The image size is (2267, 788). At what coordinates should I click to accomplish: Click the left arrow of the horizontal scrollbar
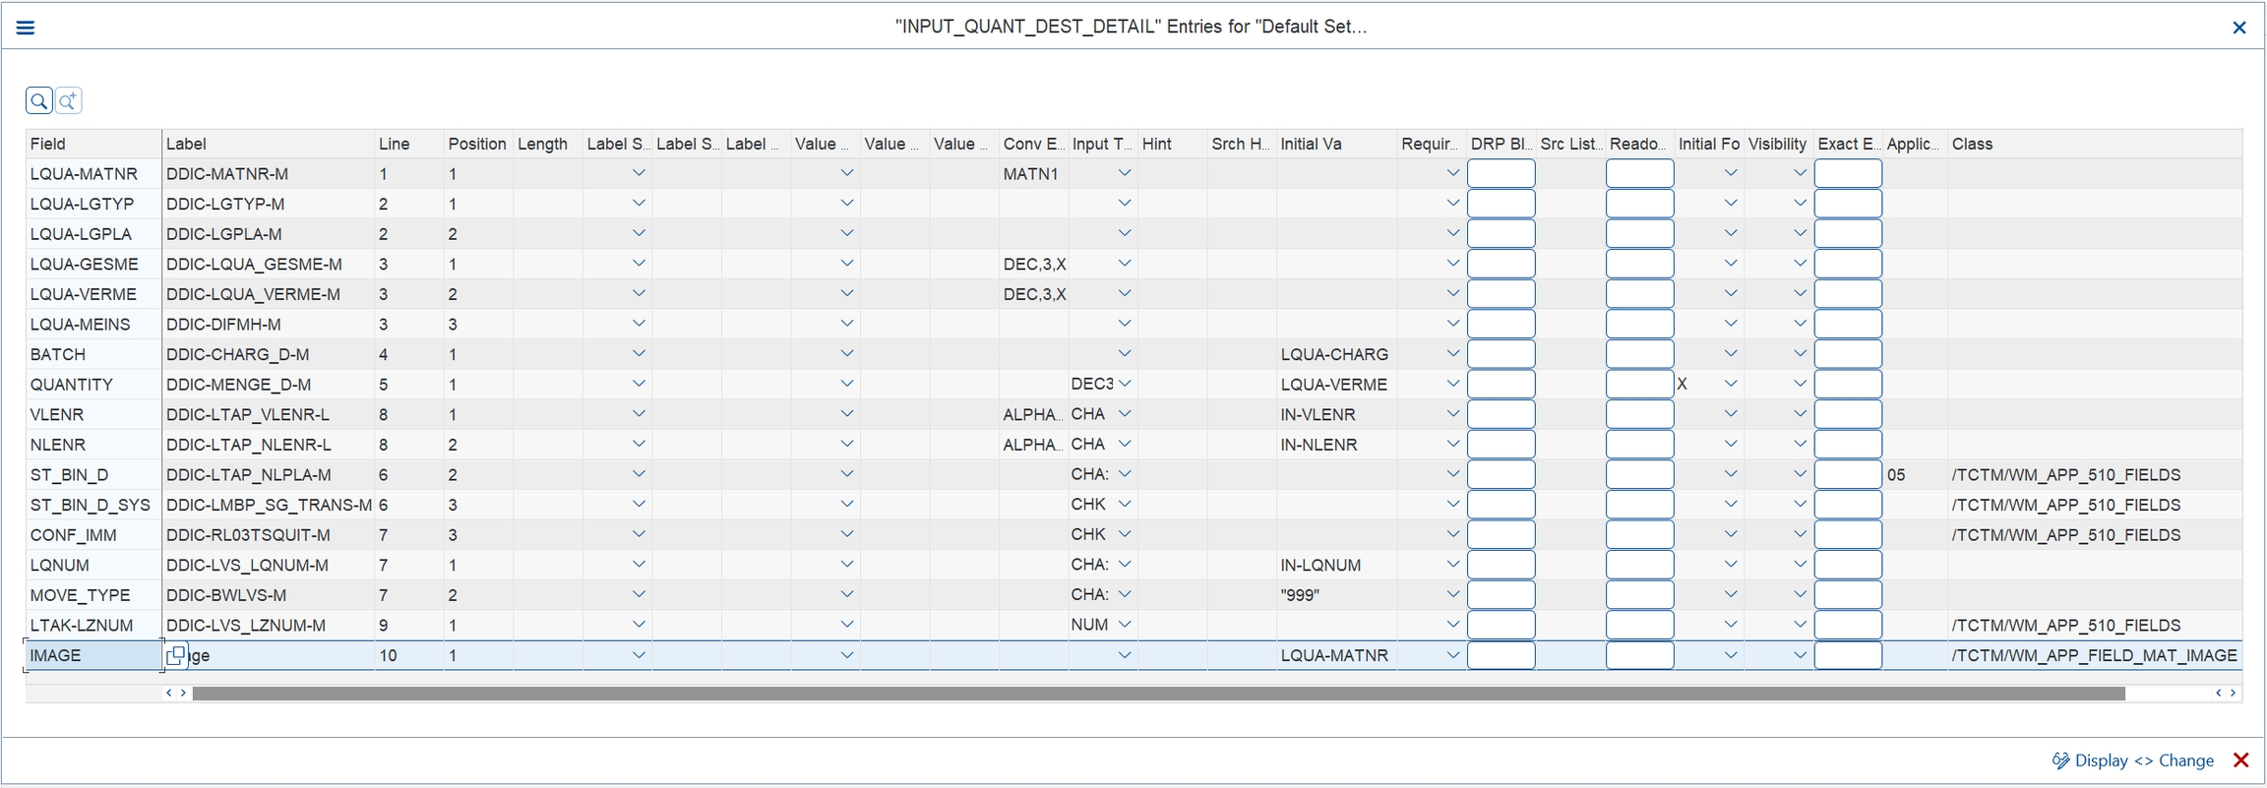point(169,694)
